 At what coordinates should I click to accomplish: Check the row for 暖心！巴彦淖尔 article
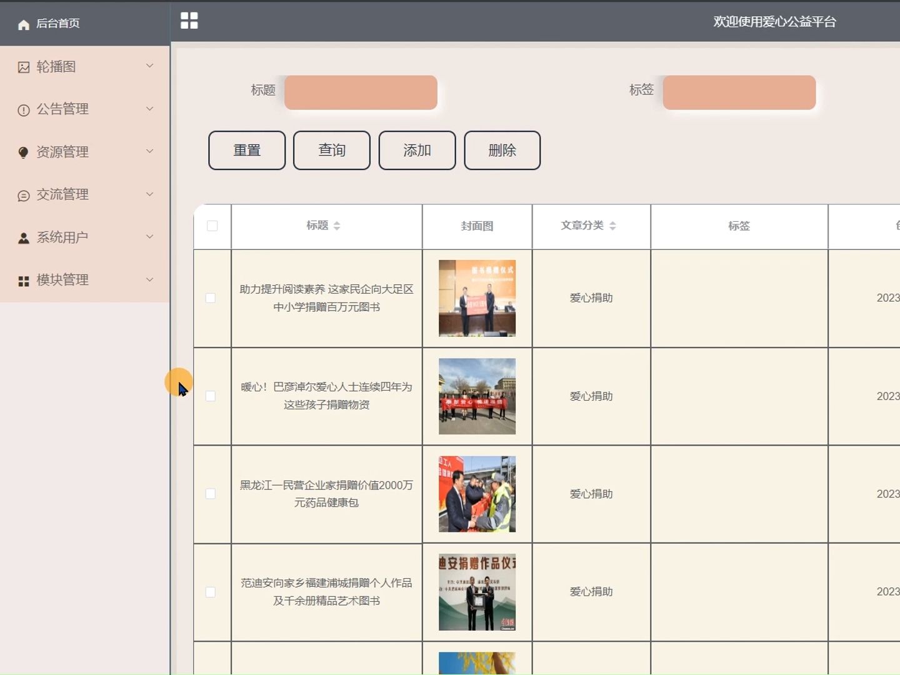211,396
